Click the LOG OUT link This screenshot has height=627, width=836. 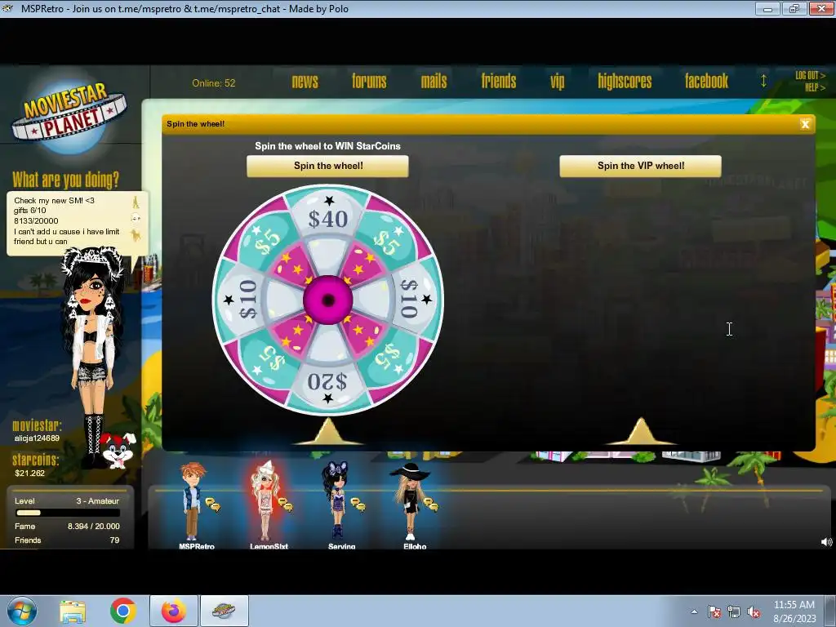click(810, 75)
